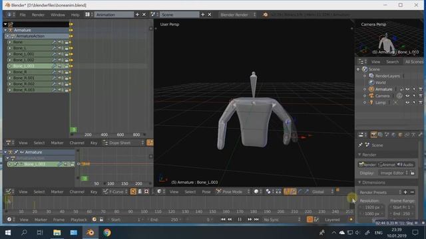Open the Blender Render engine dropdown
The image size is (426, 239).
tap(238, 15)
